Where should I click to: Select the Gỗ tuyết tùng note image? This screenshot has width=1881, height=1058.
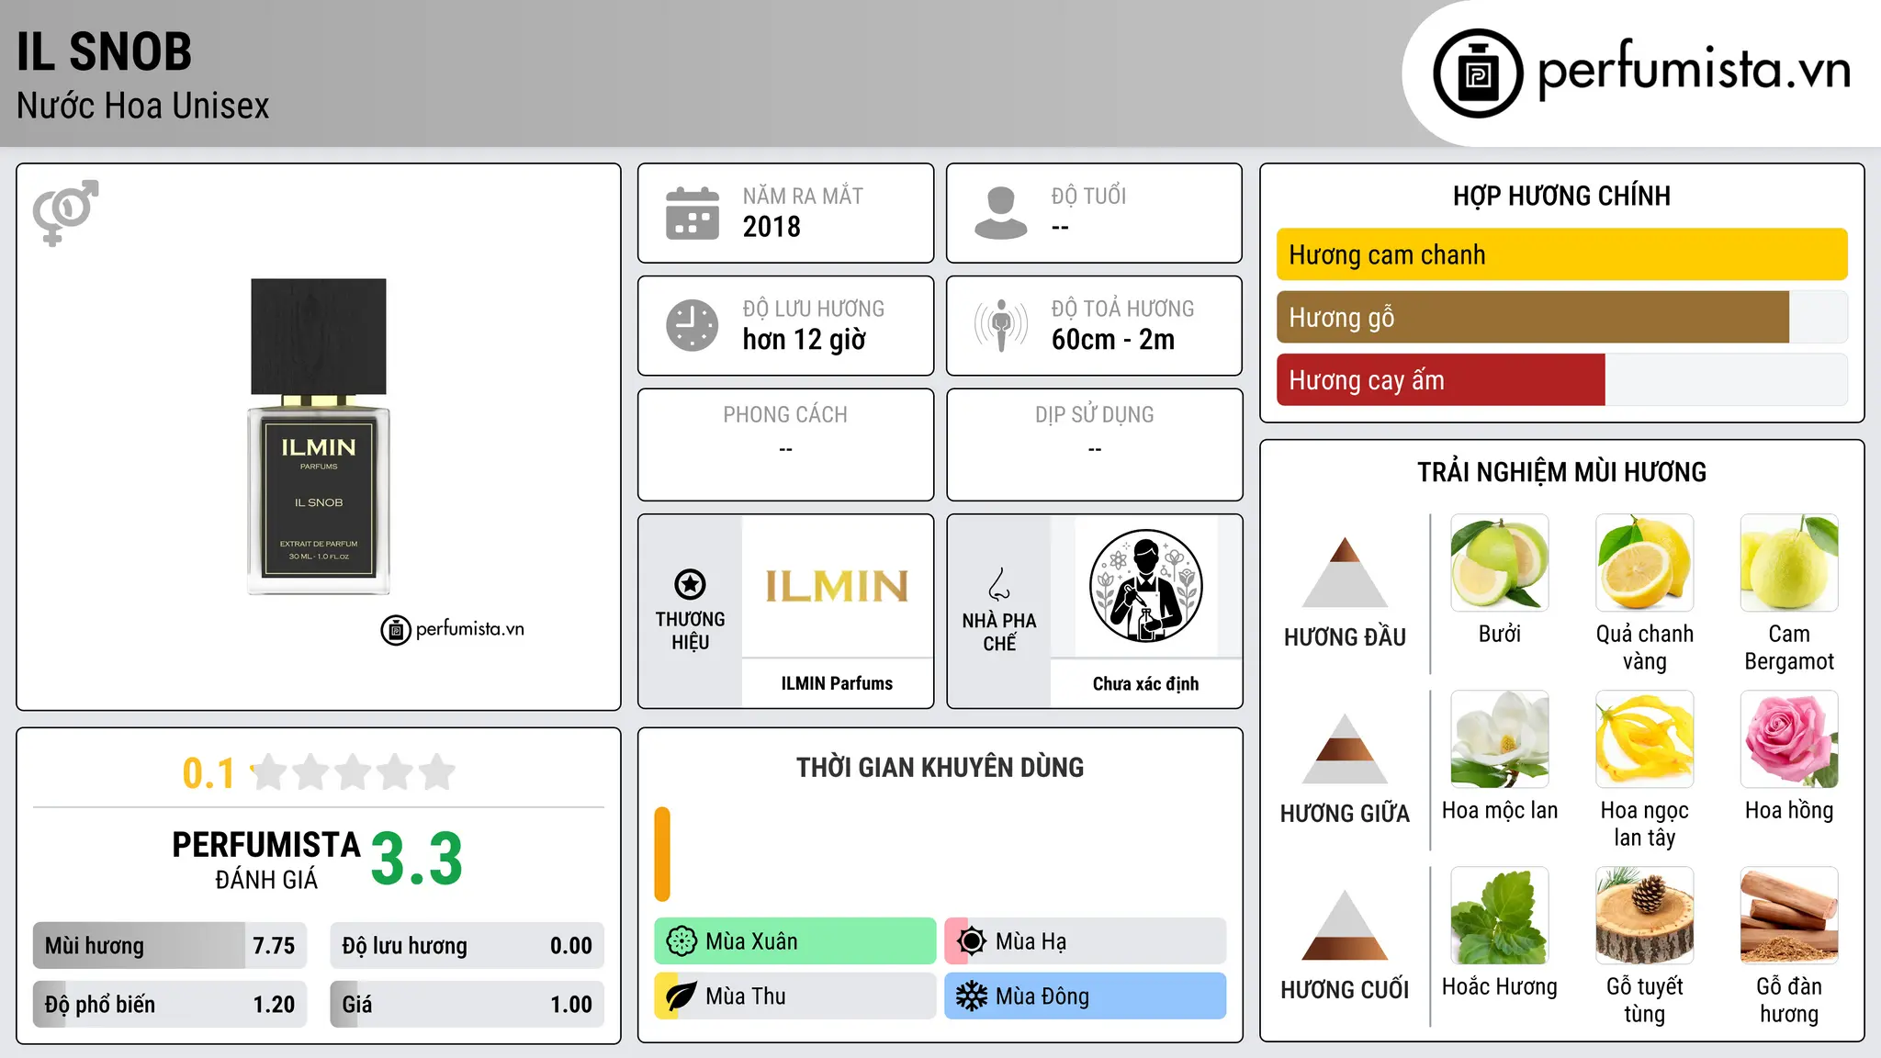(x=1644, y=916)
